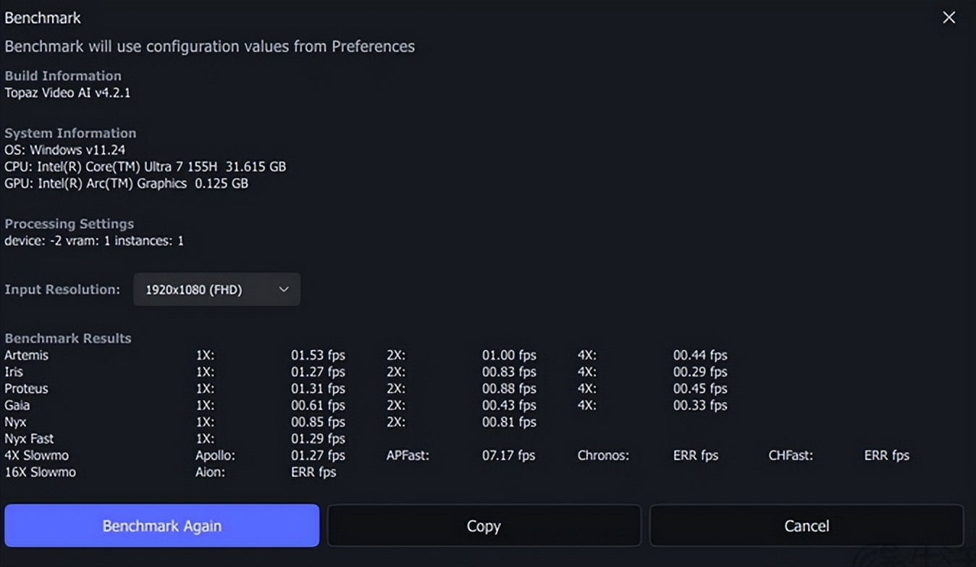Select the Topaz Video AI v4.2.1 build text
Image resolution: width=976 pixels, height=567 pixels.
(x=67, y=93)
